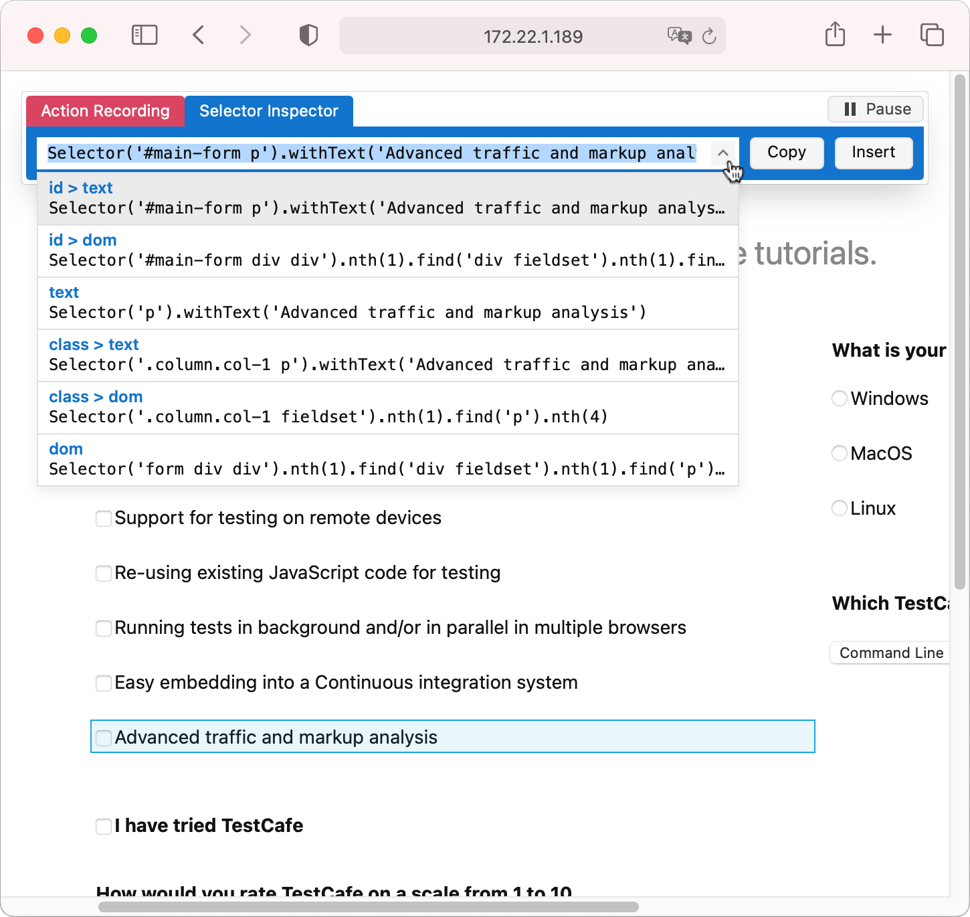Show the tab overview
The image size is (970, 917).
pos(931,35)
